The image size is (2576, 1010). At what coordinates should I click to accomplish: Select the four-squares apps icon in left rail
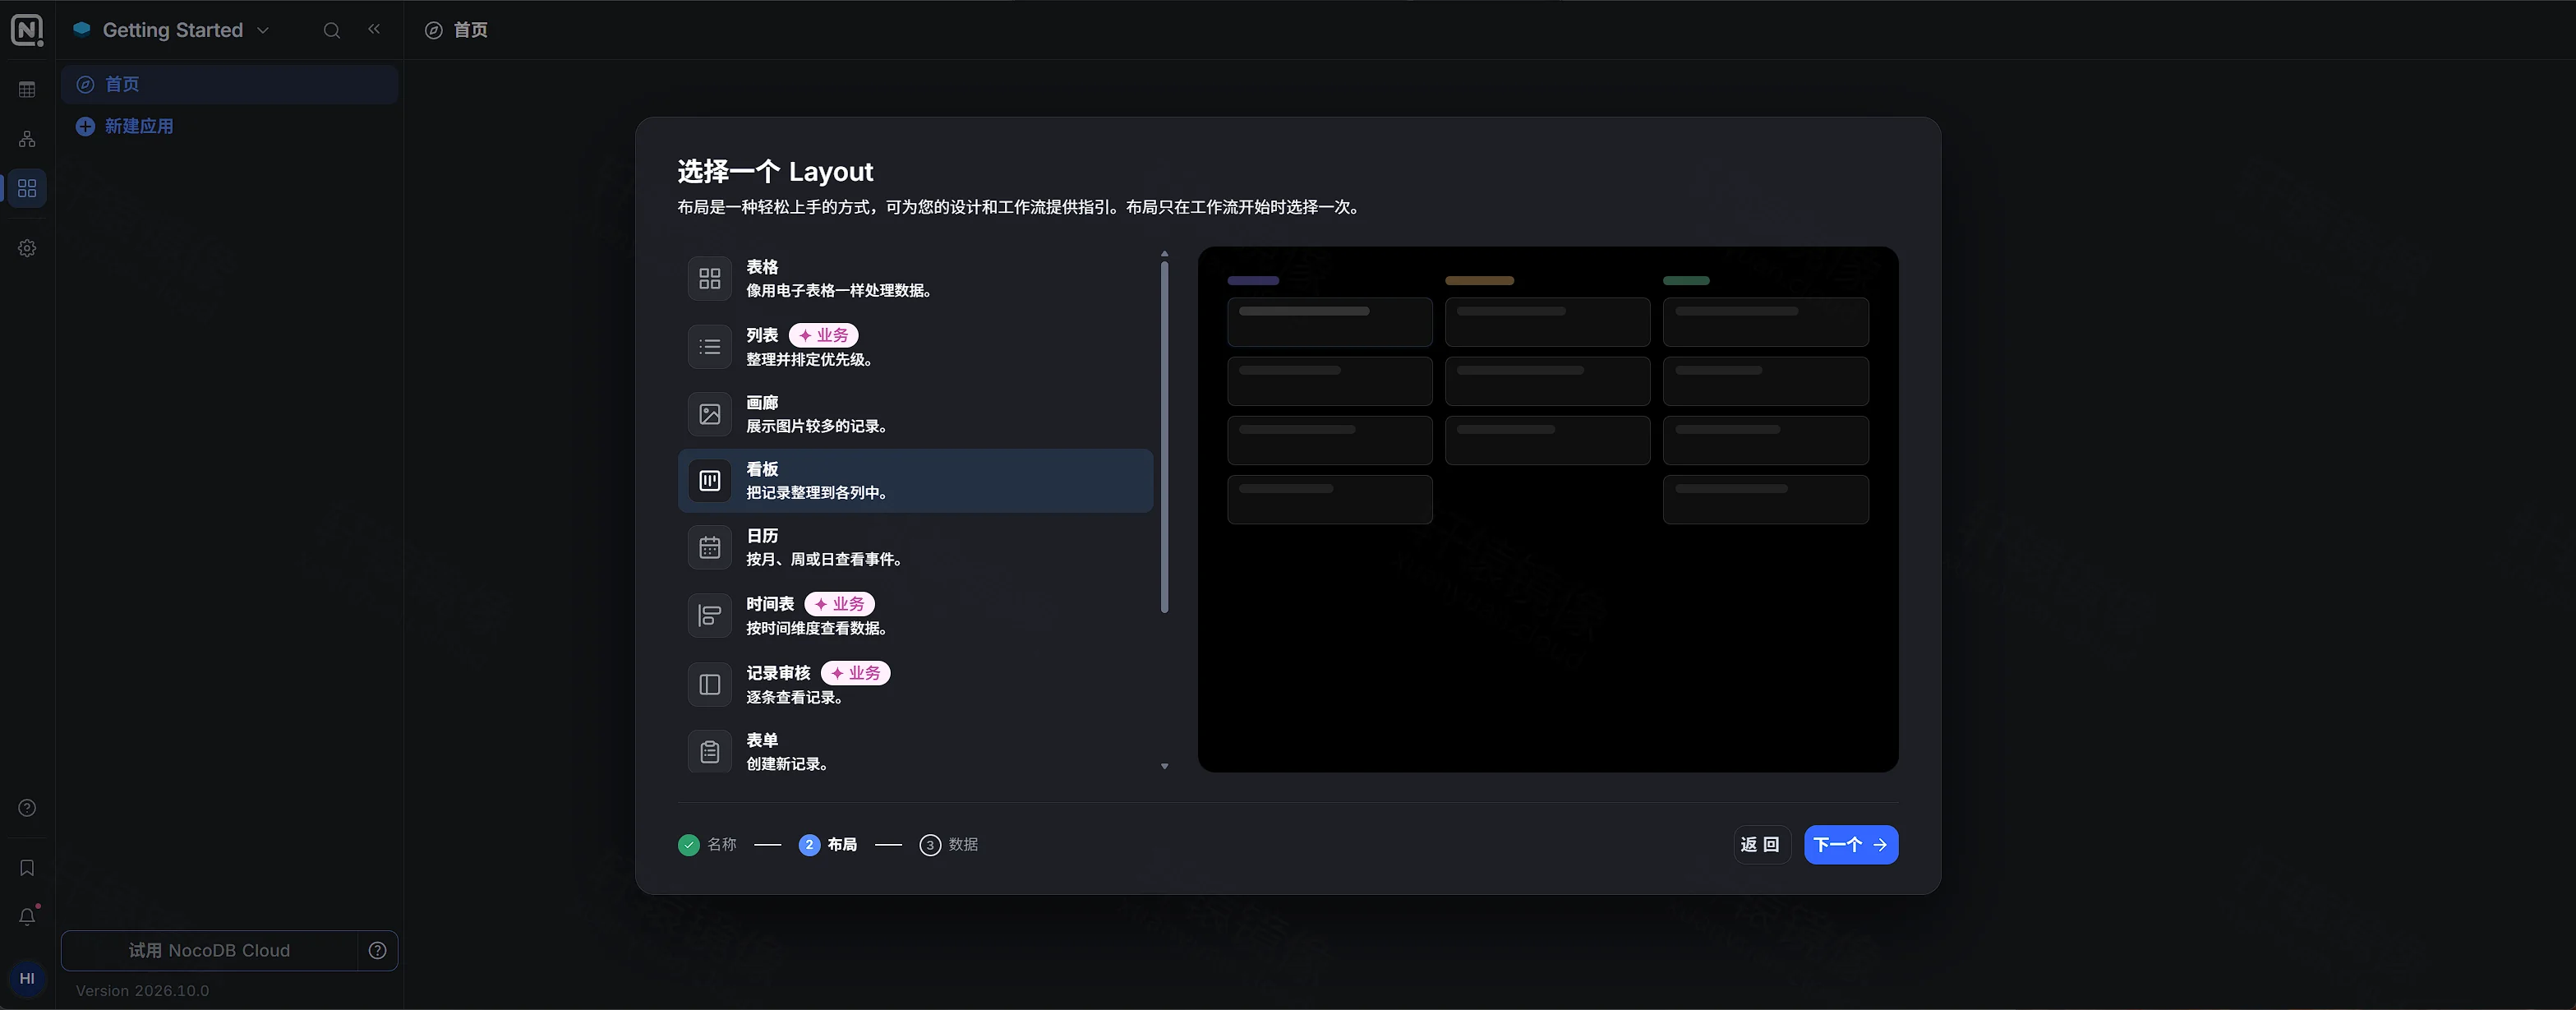click(x=27, y=188)
